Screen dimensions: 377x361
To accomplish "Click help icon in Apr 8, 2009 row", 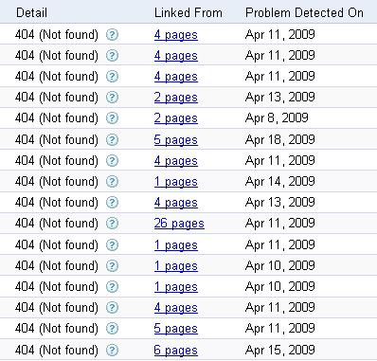I will 112,118.
